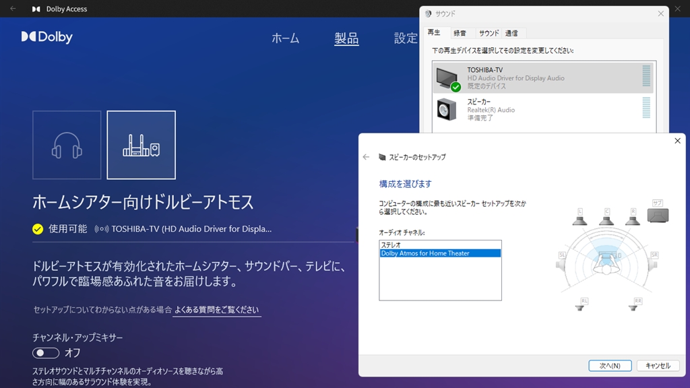Image resolution: width=690 pixels, height=388 pixels.
Task: Close the sound dialog window
Action: tap(660, 13)
